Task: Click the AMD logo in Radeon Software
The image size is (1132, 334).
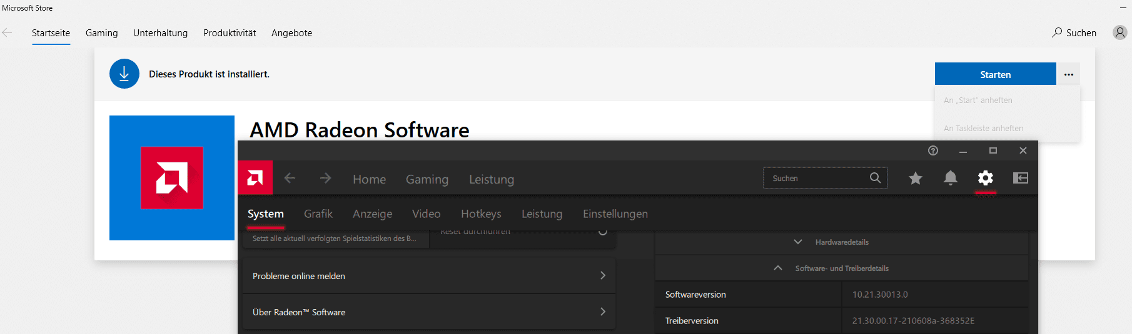Action: coord(255,178)
